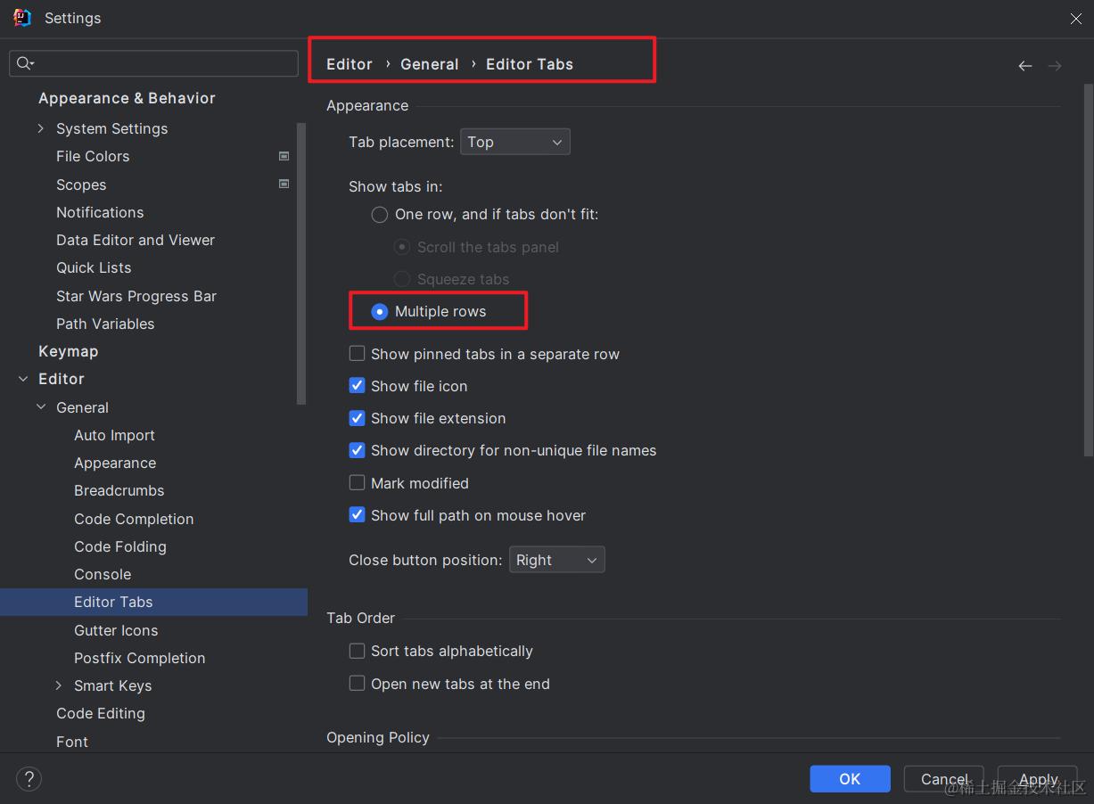This screenshot has height=804, width=1094.
Task: Click the OK button
Action: (x=850, y=779)
